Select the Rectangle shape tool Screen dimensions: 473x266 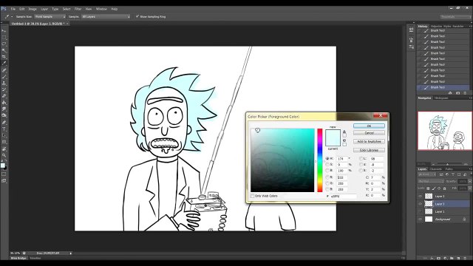tap(4, 142)
